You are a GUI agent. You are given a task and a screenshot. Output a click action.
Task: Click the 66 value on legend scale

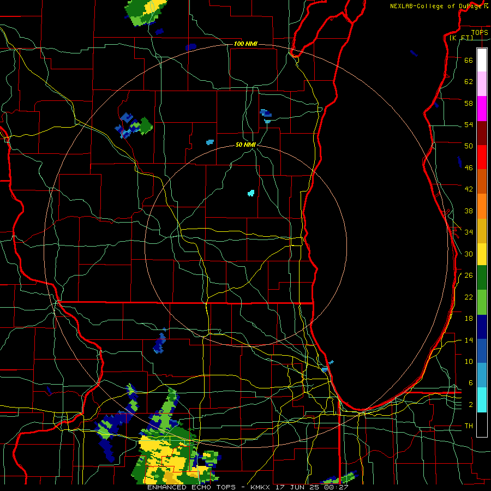point(469,60)
